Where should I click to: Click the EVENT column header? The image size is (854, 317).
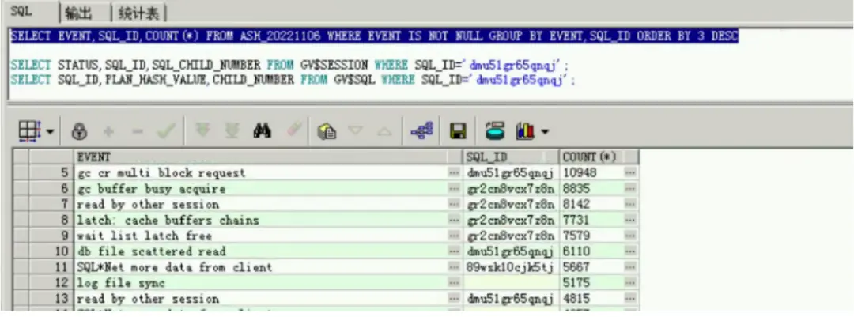click(x=268, y=157)
